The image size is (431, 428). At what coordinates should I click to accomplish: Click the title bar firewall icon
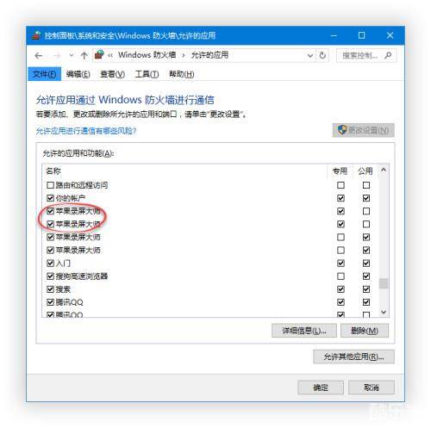[x=36, y=35]
